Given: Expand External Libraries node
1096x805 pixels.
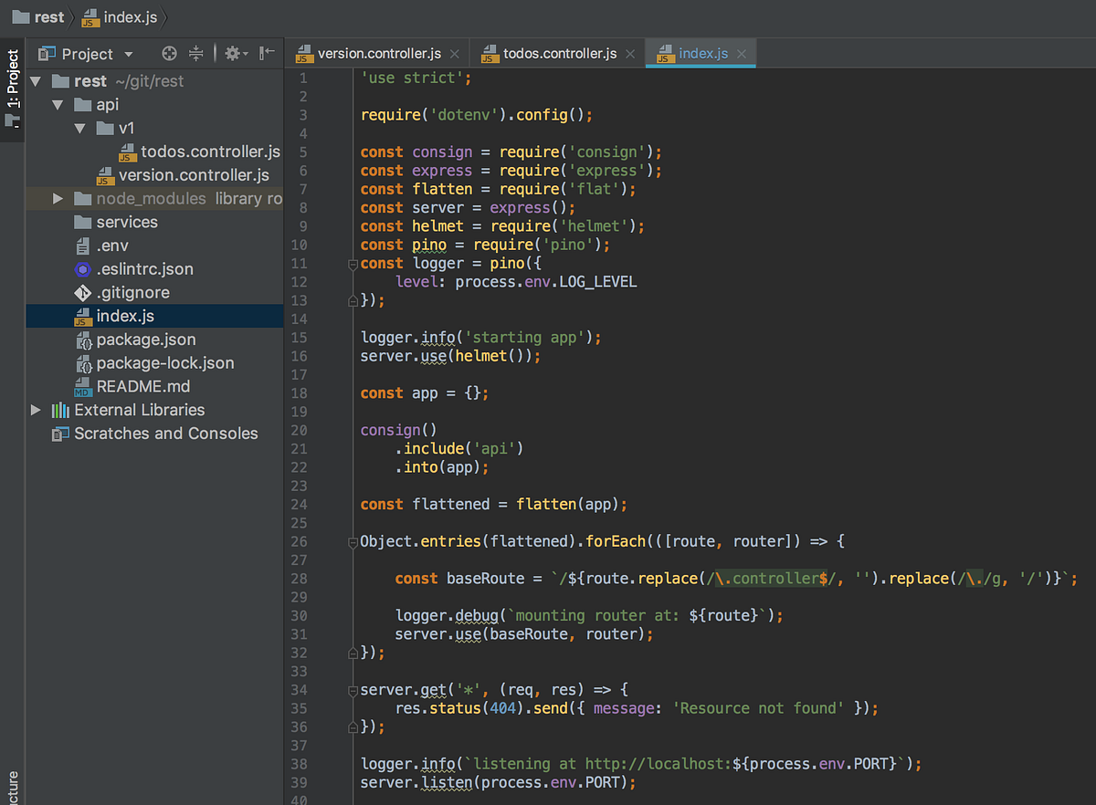Looking at the screenshot, I should (x=36, y=411).
